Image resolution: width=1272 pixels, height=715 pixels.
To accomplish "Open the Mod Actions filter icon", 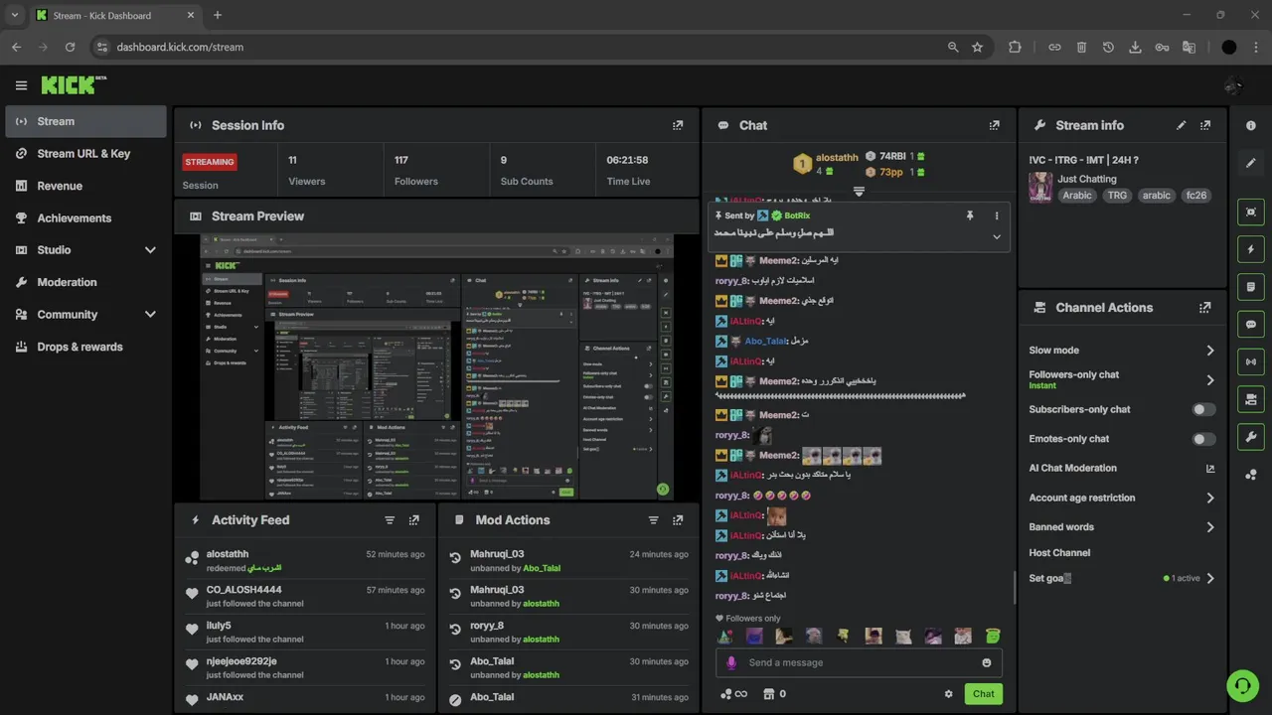I will pos(653,519).
